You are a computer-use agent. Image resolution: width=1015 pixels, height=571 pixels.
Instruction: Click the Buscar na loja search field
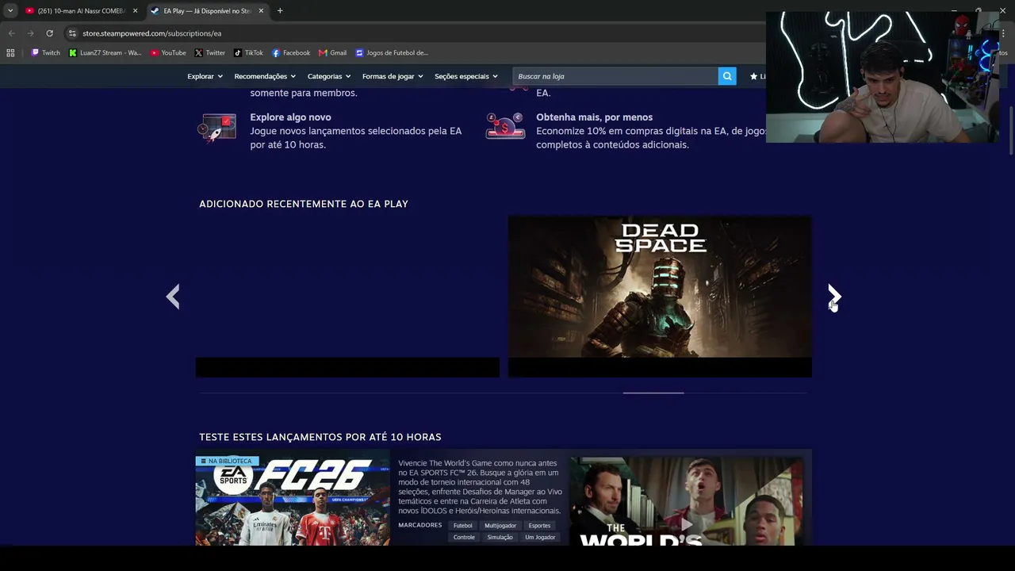point(615,76)
